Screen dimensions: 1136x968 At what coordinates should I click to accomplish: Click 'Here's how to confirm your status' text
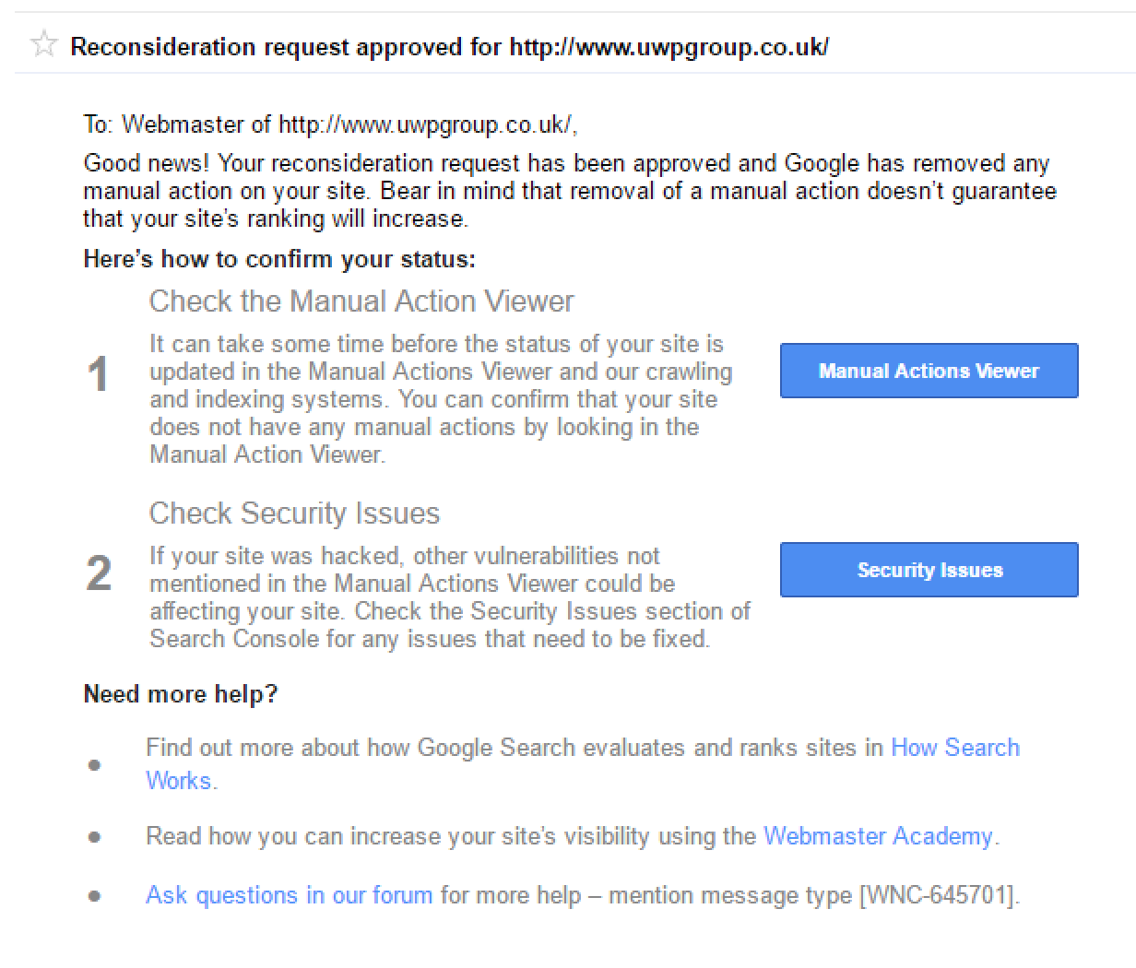click(x=279, y=259)
